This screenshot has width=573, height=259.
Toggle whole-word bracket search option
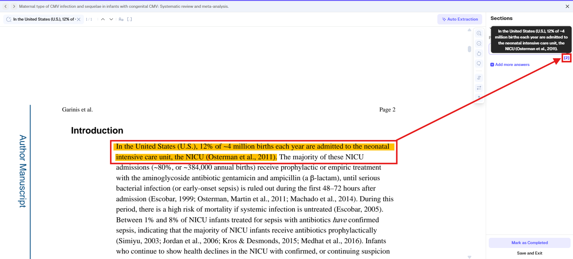click(x=129, y=19)
